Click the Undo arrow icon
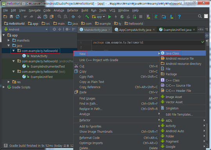211x150 pixels. 25,17
